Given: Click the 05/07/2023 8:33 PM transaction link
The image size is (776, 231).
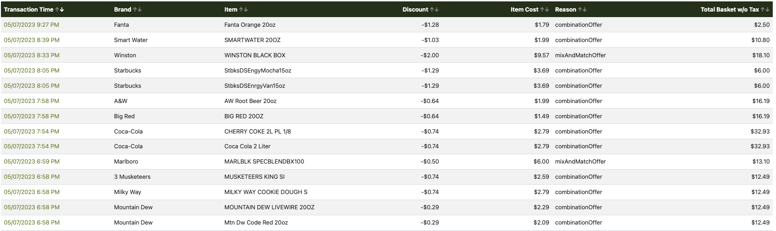Looking at the screenshot, I should point(32,55).
